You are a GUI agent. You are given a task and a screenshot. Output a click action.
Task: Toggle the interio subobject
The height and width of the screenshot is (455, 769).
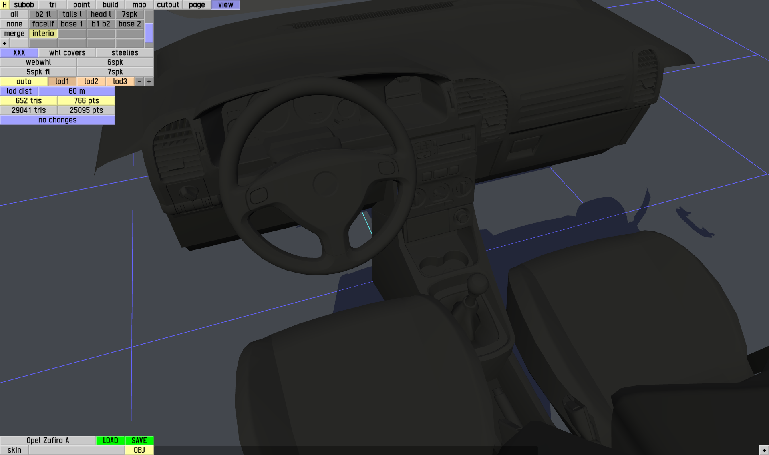click(x=43, y=34)
